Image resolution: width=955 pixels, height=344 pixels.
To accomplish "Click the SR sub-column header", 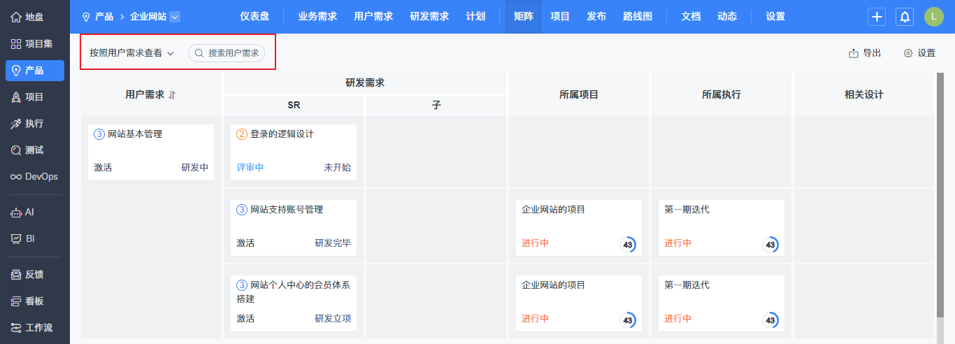I will [294, 106].
